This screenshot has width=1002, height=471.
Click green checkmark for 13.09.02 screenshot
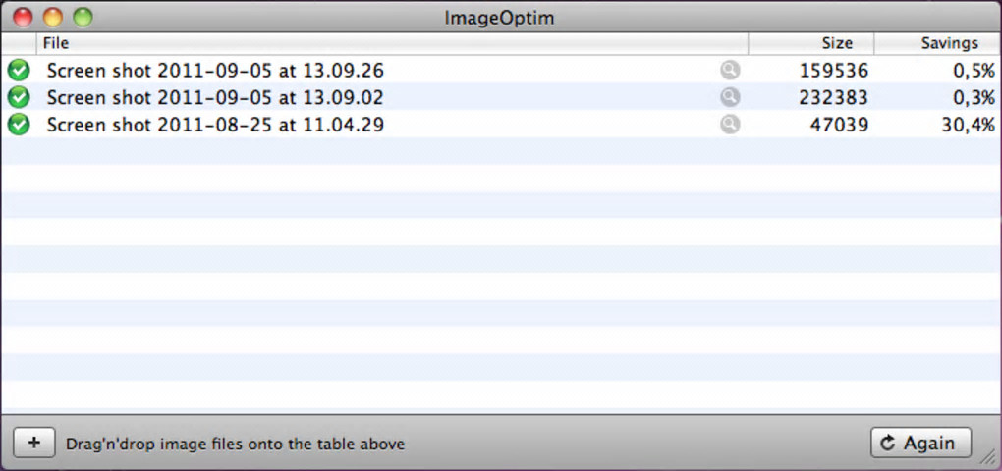click(18, 98)
